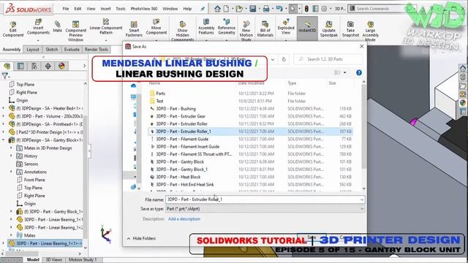Open Assembly Features
468x263 pixels.
(206, 27)
